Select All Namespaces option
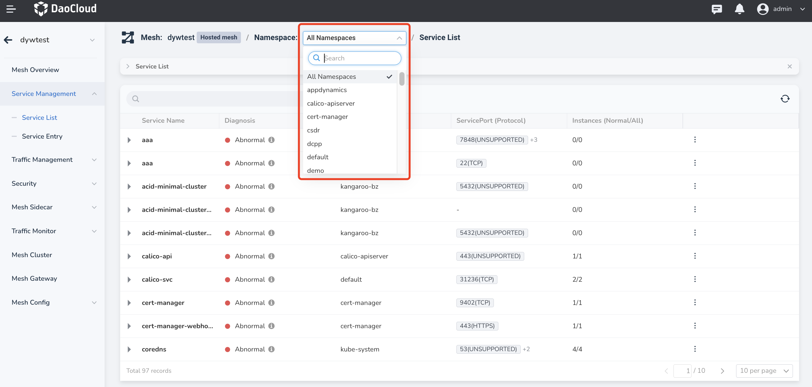 tap(350, 77)
